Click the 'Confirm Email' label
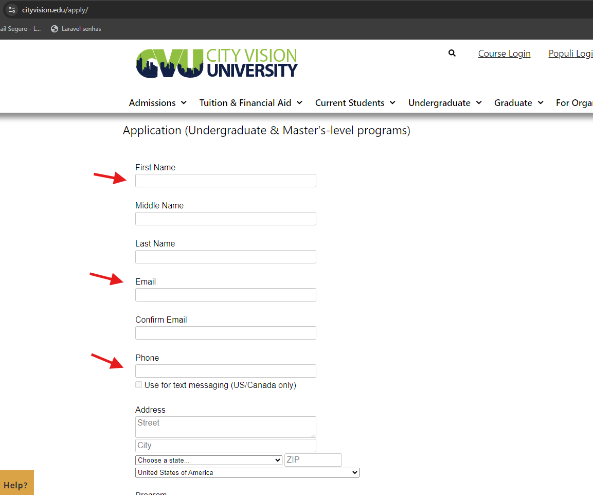The height and width of the screenshot is (495, 593). 161,320
